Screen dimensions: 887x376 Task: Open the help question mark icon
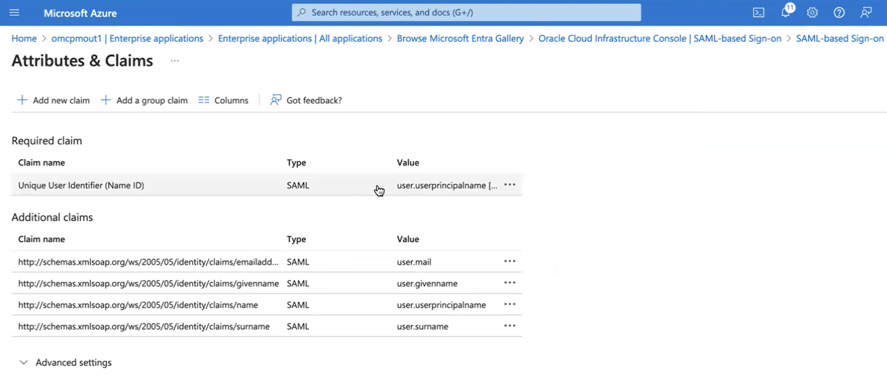pos(839,12)
